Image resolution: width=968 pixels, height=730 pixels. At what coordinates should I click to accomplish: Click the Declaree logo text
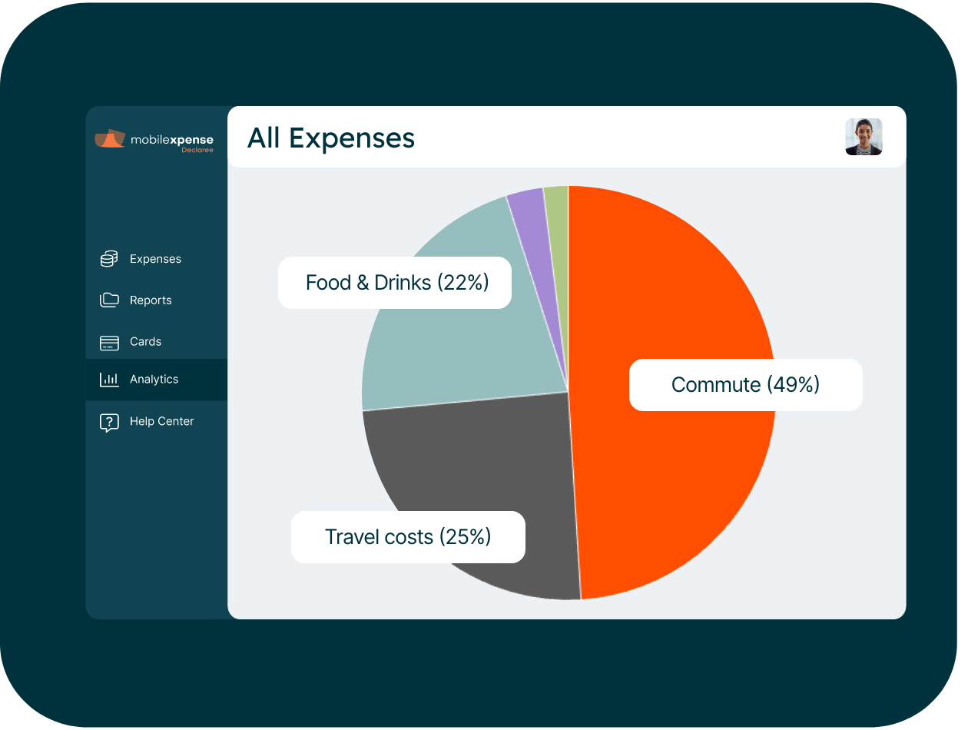pyautogui.click(x=198, y=150)
